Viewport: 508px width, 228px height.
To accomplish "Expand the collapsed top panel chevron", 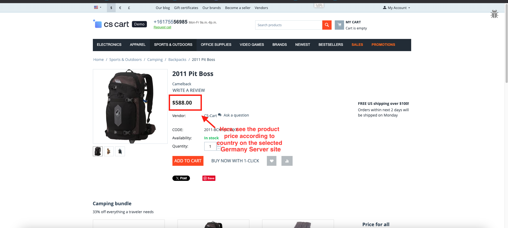I will click(x=319, y=5).
